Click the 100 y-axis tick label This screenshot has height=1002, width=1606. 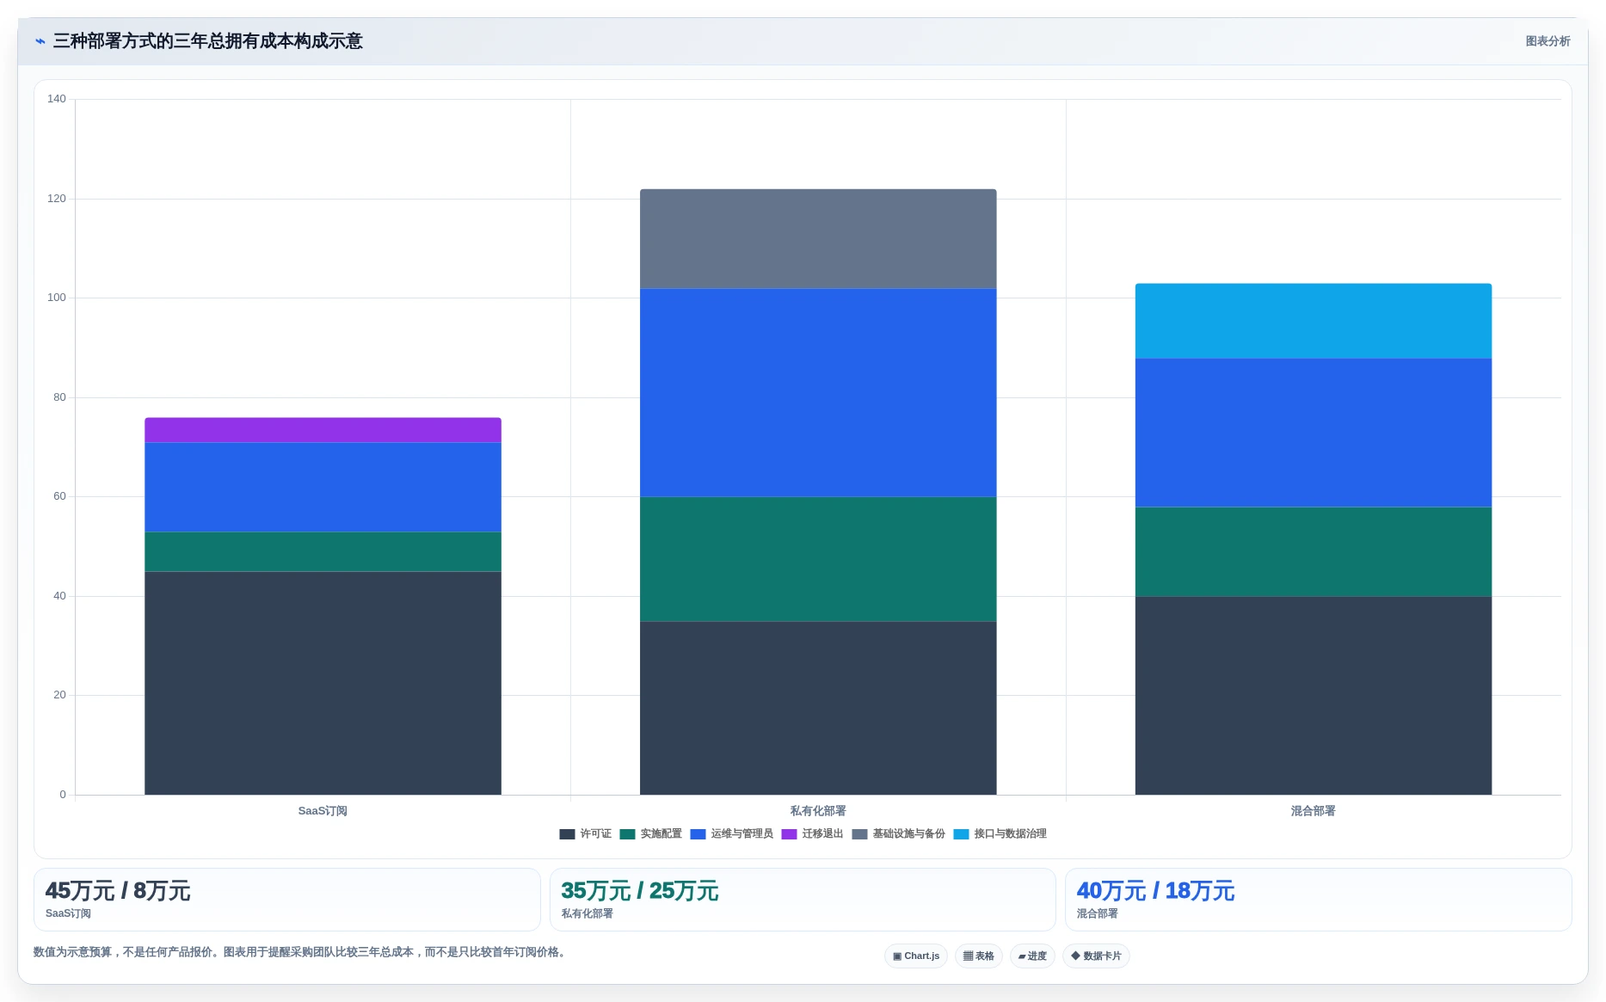[x=57, y=298]
